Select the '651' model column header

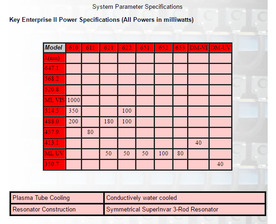pos(145,48)
